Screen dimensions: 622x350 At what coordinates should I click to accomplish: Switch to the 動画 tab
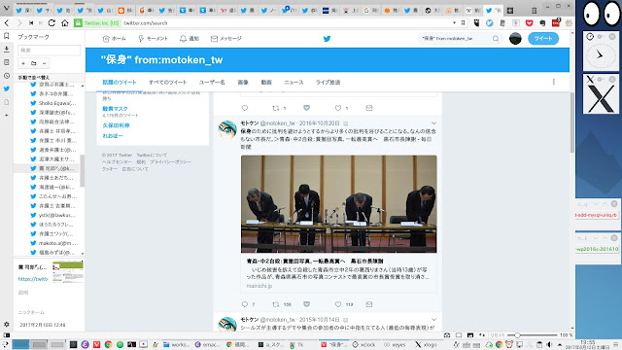tap(266, 82)
